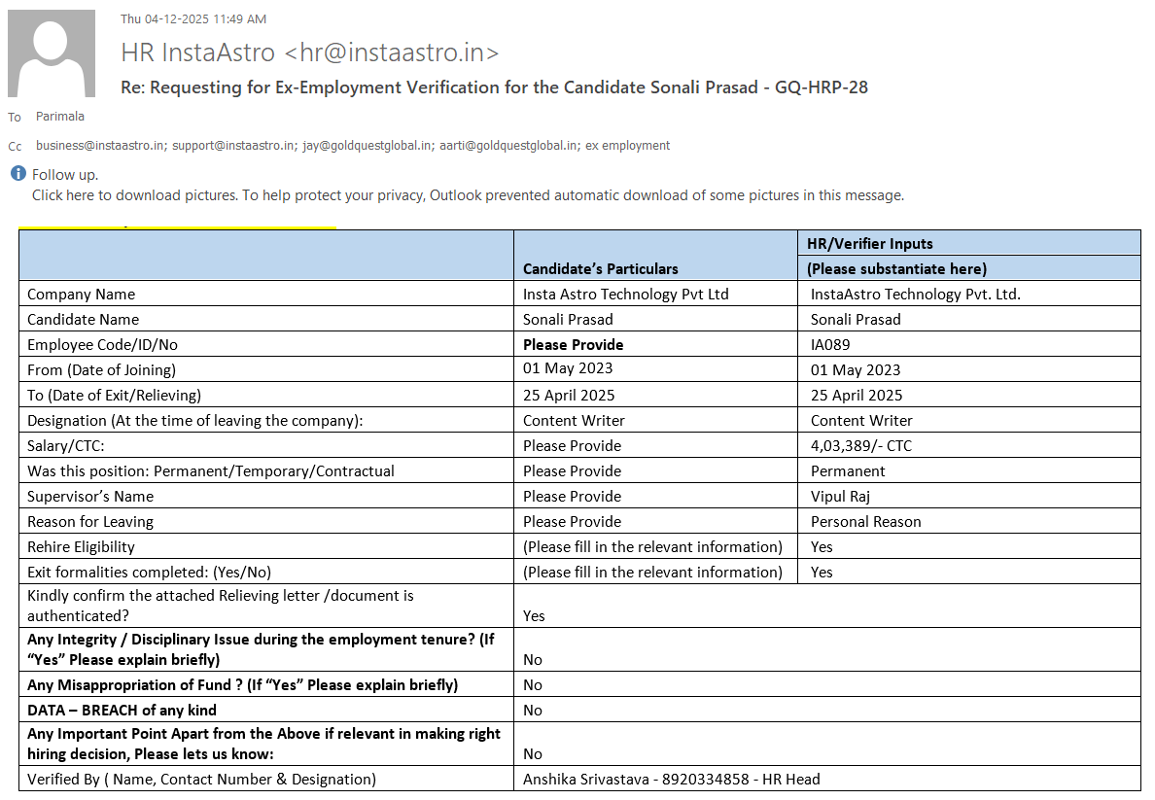Click the date stamp 'Thu 04-12-2025 11:49 AM'
Image resolution: width=1155 pixels, height=800 pixels.
(193, 19)
